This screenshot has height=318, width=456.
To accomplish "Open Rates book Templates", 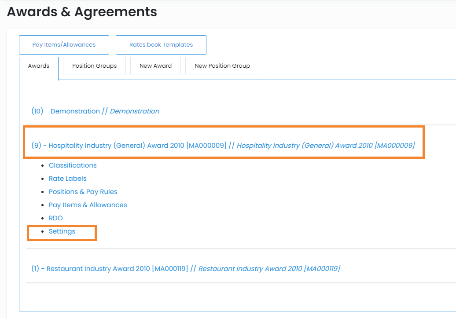I will pos(161,45).
